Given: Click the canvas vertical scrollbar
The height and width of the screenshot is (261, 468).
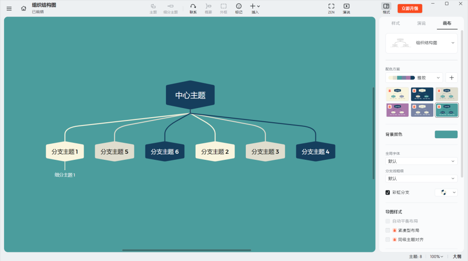Looking at the screenshot, I should (373, 133).
